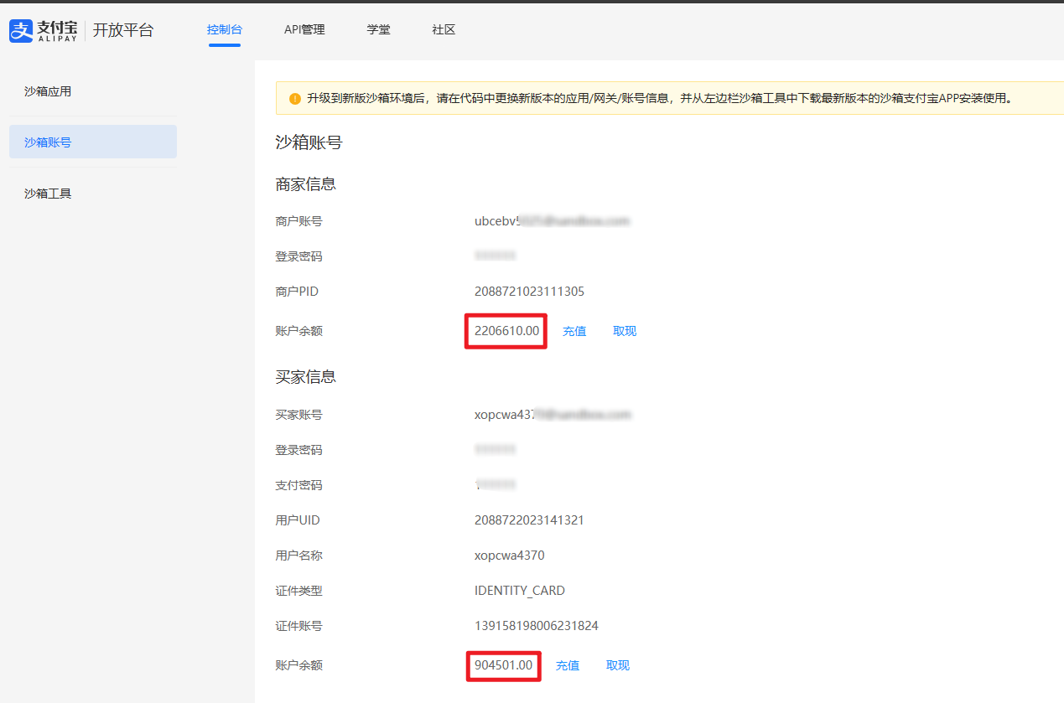Click the 买家信息 section heading
The height and width of the screenshot is (703, 1064).
[x=306, y=377]
